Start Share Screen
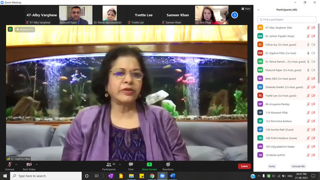 tap(149, 166)
